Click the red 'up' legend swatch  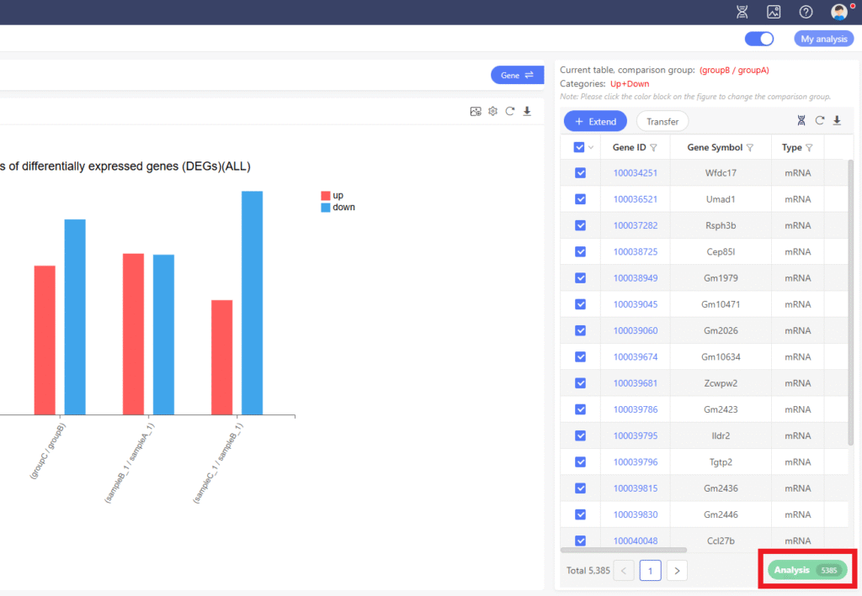click(326, 195)
